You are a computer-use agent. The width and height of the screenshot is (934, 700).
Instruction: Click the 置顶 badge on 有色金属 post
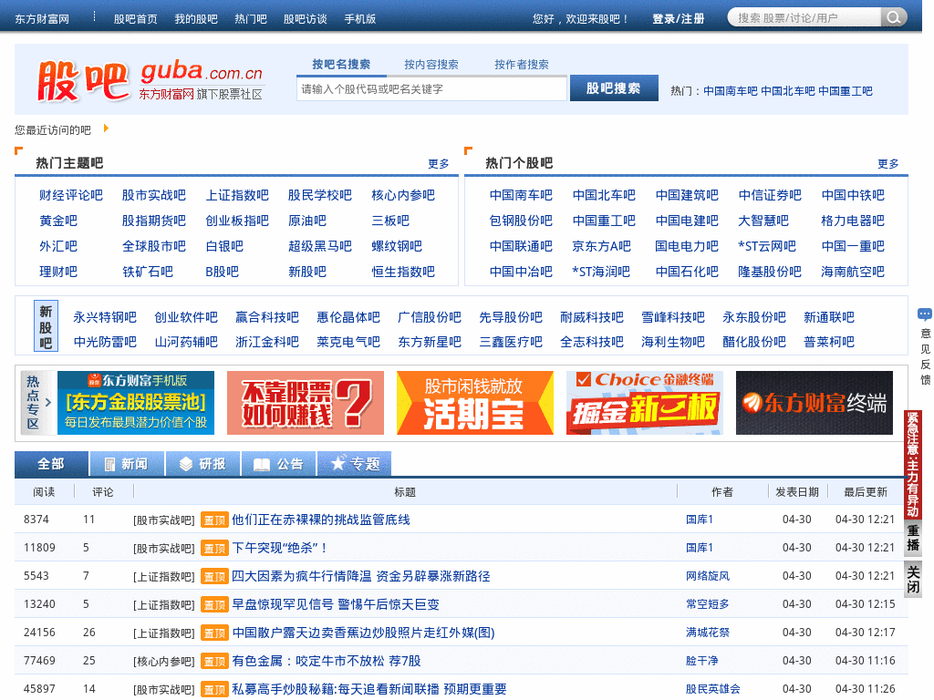pyautogui.click(x=214, y=662)
